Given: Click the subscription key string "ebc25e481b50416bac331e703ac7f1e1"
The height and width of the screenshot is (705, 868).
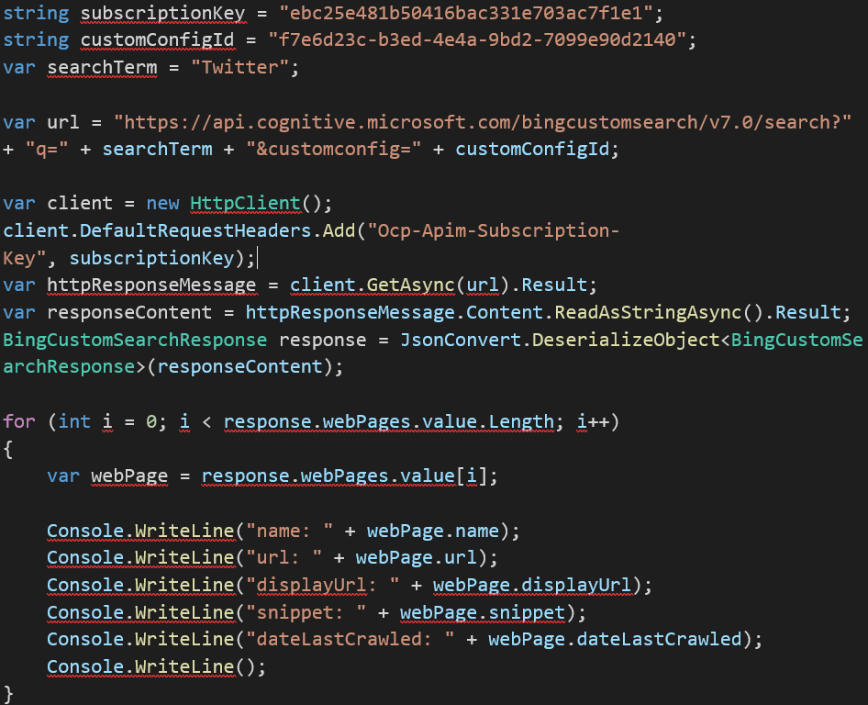Looking at the screenshot, I should (x=466, y=12).
